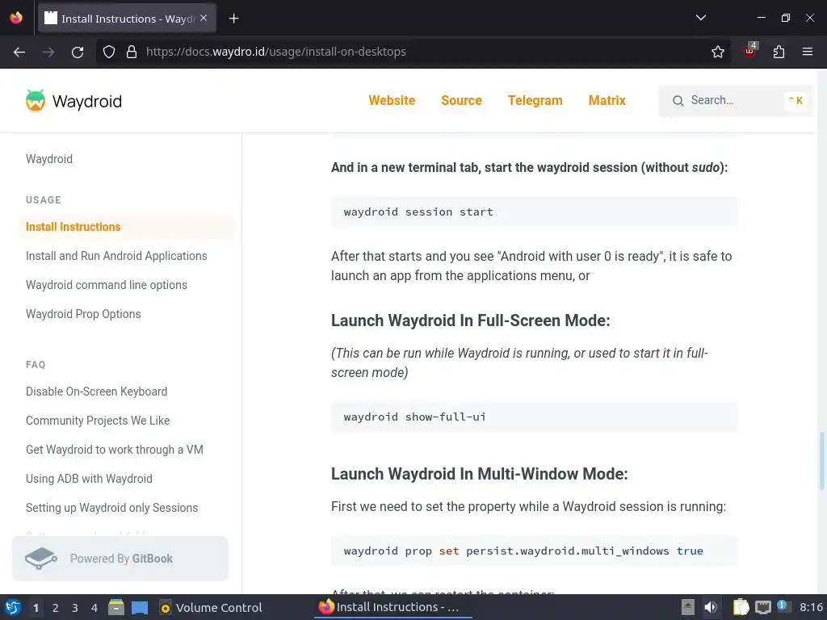The width and height of the screenshot is (827, 620).
Task: View site security lock information
Action: 132,52
